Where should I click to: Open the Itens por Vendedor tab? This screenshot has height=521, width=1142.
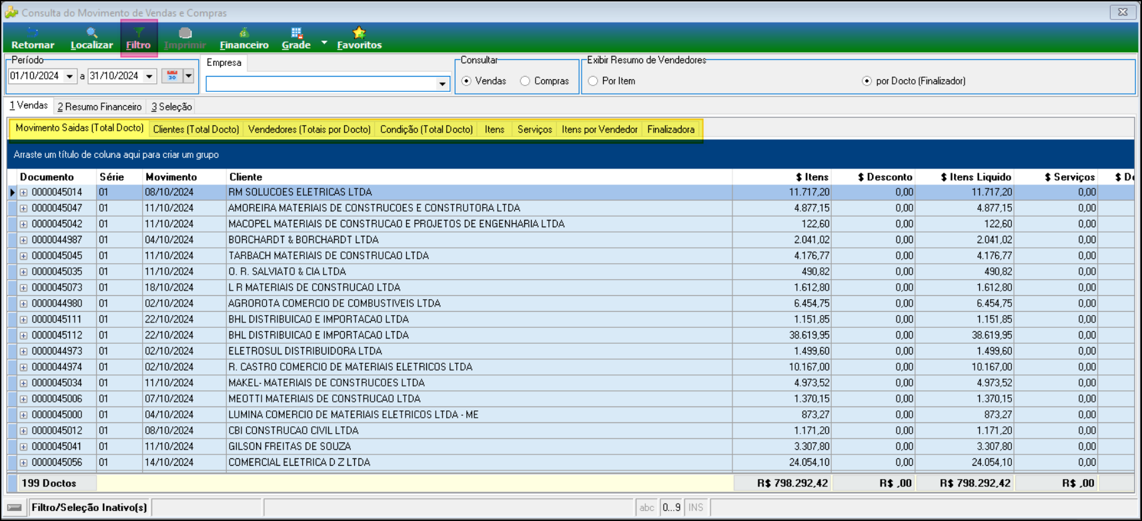600,129
